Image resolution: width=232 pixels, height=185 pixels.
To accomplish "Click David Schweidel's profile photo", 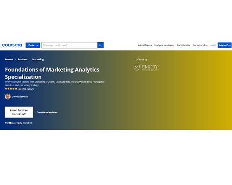I will coord(8,97).
